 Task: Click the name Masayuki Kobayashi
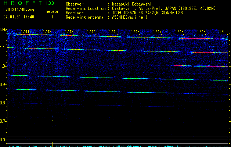(x=132, y=4)
